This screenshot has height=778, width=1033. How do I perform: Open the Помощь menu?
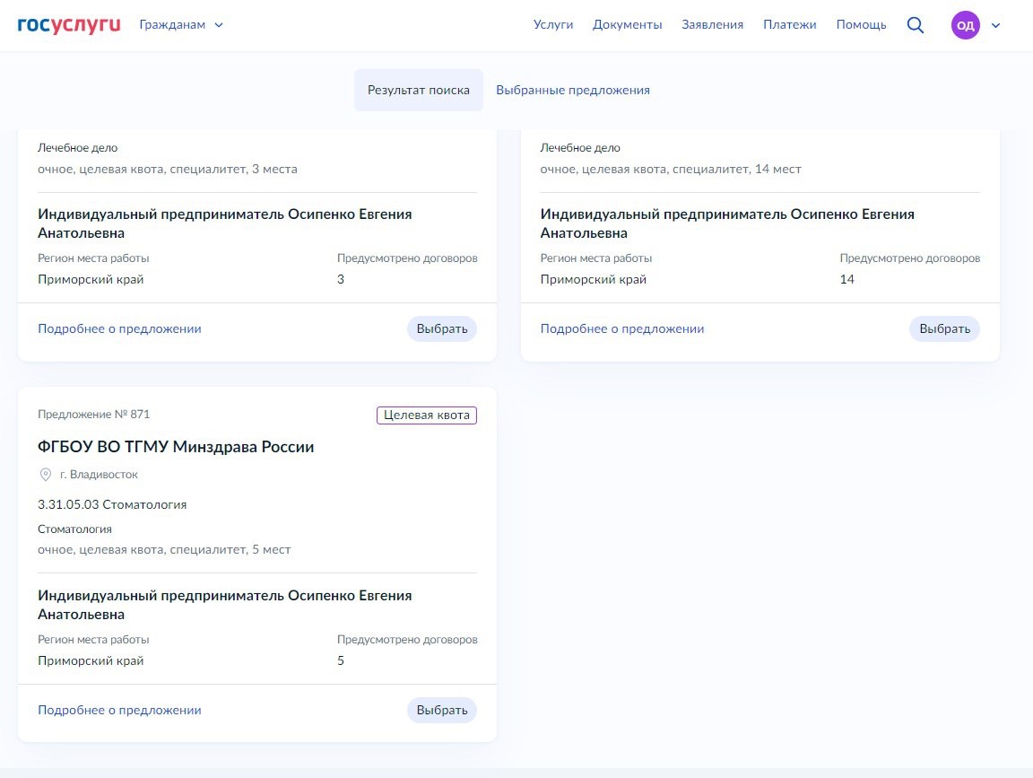[861, 25]
